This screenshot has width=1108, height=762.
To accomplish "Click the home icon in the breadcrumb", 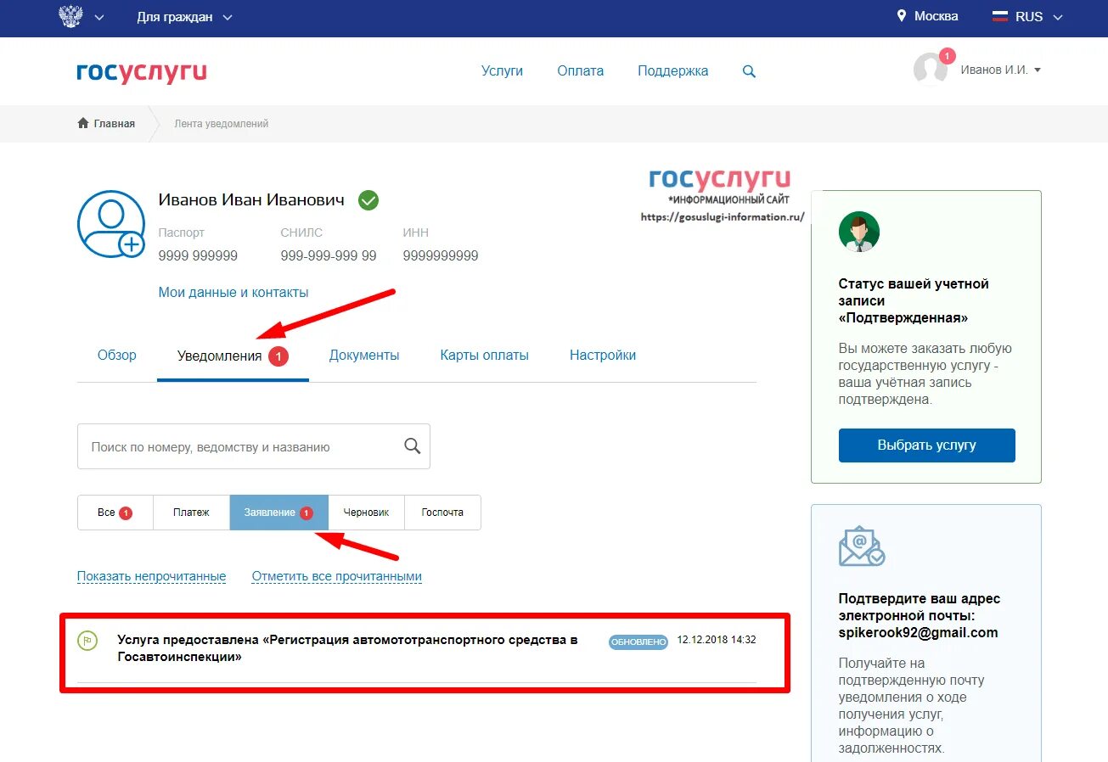I will click(x=83, y=123).
